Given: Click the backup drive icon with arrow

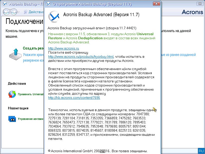Looking at the screenshot, I should click(15, 53).
